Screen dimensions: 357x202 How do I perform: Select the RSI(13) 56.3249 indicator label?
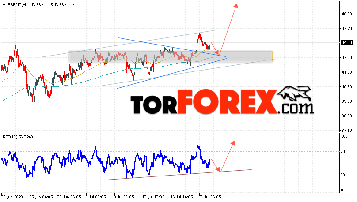click(18, 137)
